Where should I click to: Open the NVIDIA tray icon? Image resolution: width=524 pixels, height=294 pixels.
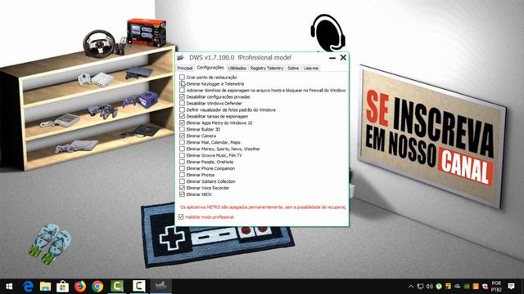(467, 287)
